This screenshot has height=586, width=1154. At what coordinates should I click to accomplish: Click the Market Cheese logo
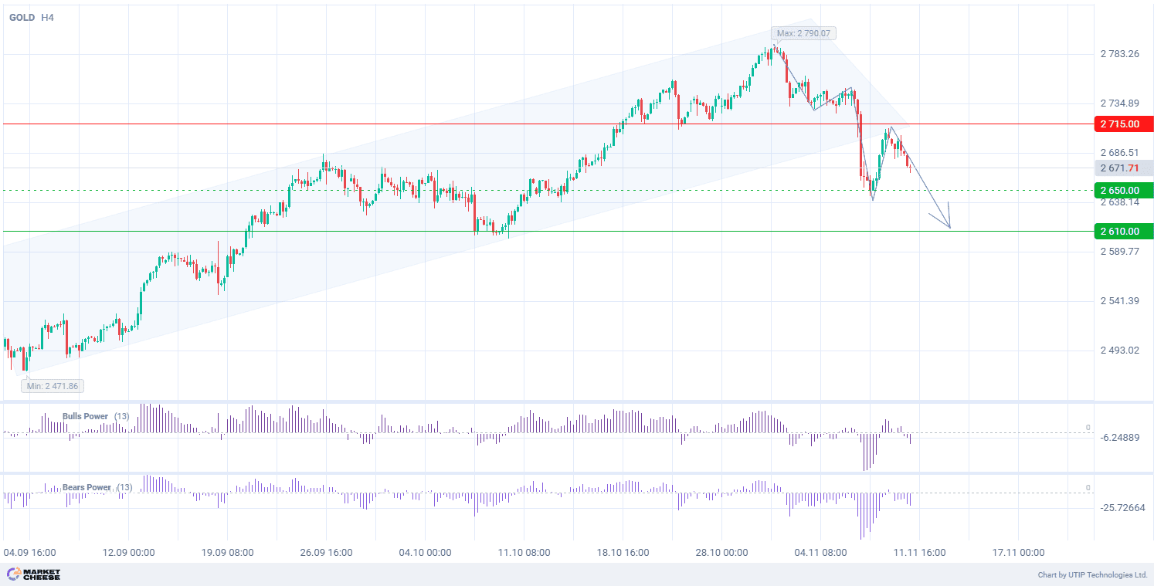[x=33, y=574]
